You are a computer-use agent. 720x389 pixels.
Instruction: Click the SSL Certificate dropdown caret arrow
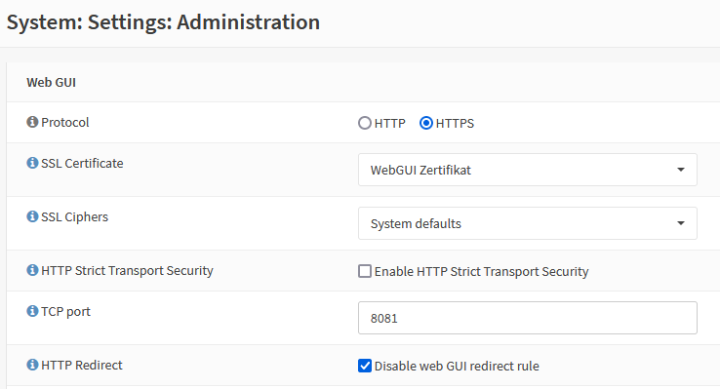tap(681, 170)
